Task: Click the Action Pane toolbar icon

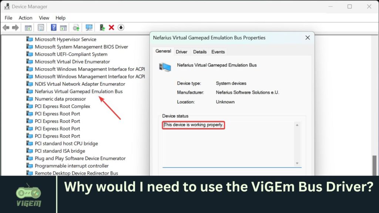Action: click(63, 27)
